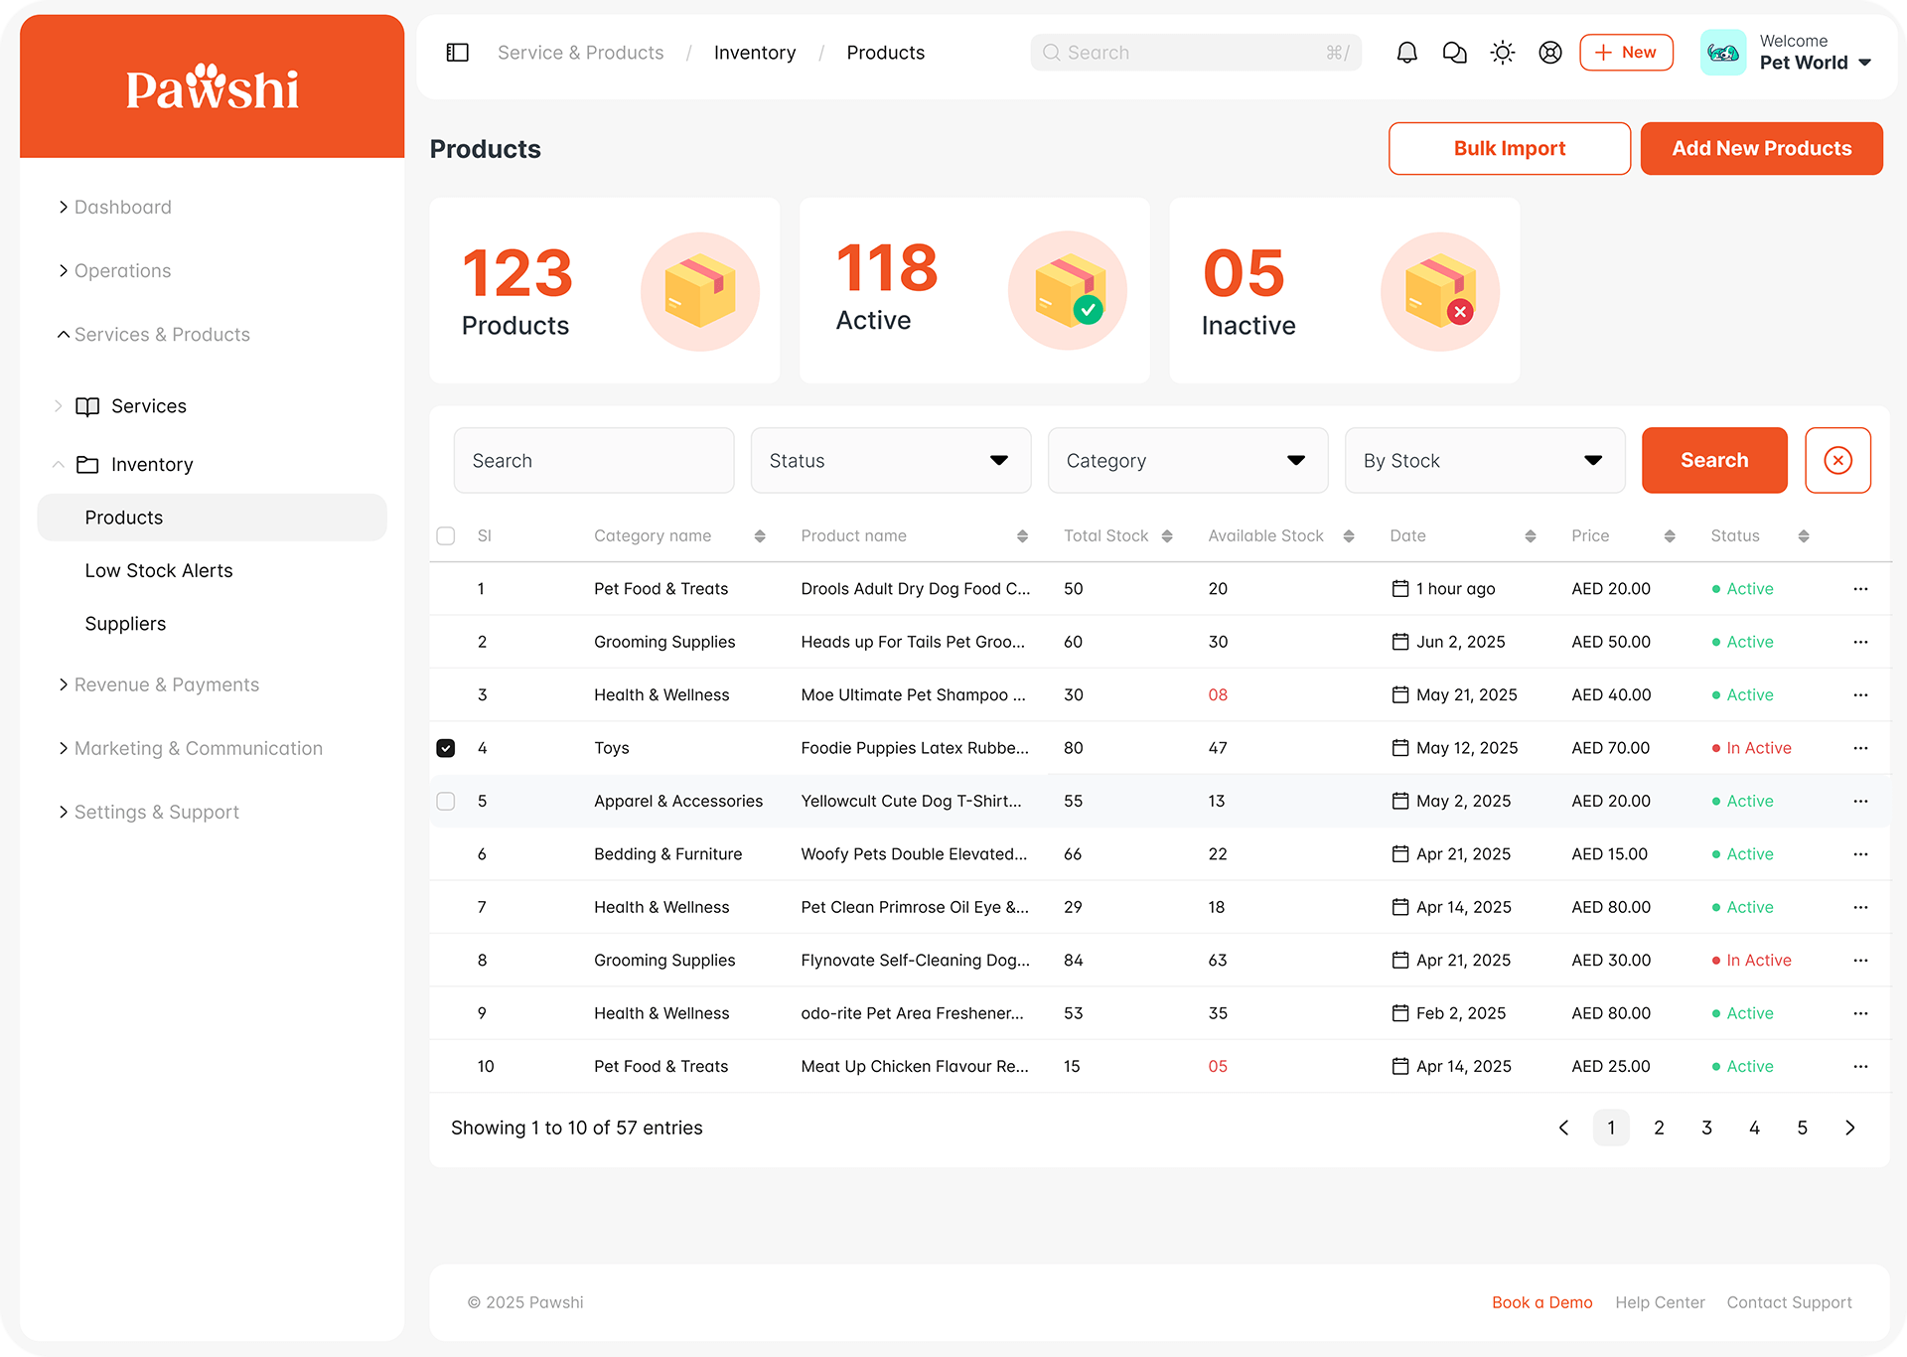Toggle the sidebar panel icon
Image resolution: width=1907 pixels, height=1357 pixels.
(458, 53)
